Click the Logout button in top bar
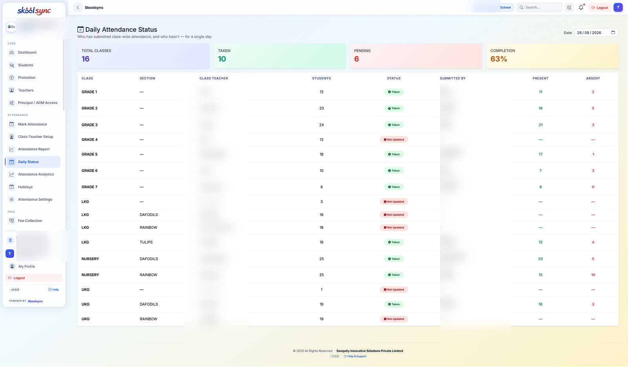This screenshot has height=367, width=628. [x=600, y=7]
